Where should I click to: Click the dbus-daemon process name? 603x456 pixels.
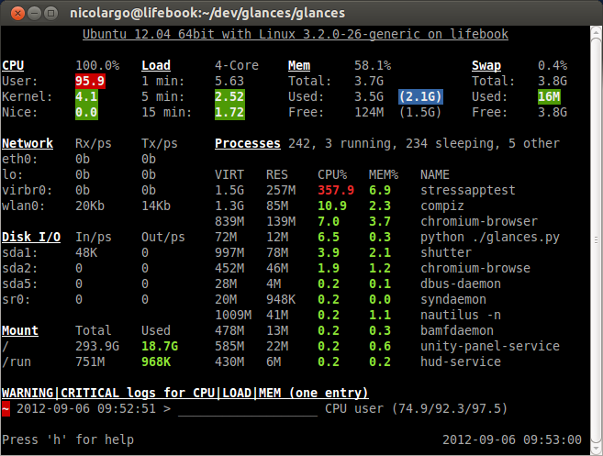tap(461, 284)
